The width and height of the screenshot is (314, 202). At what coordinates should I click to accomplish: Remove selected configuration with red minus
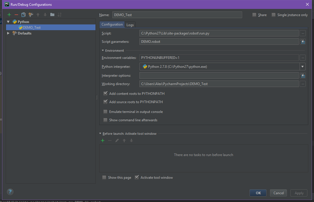[16, 15]
